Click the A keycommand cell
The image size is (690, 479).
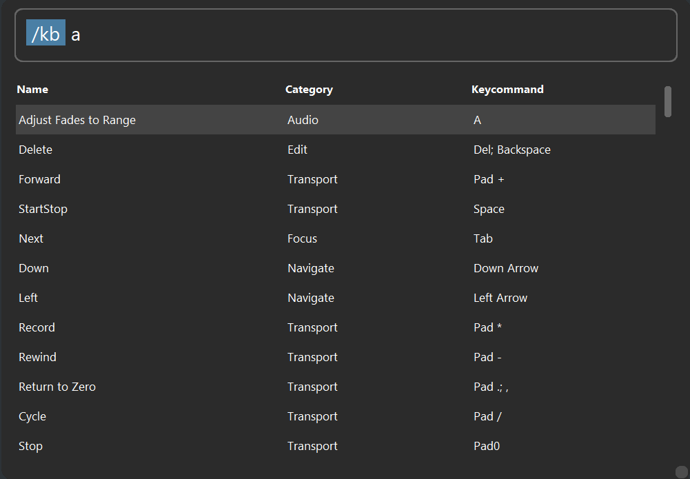coord(478,120)
